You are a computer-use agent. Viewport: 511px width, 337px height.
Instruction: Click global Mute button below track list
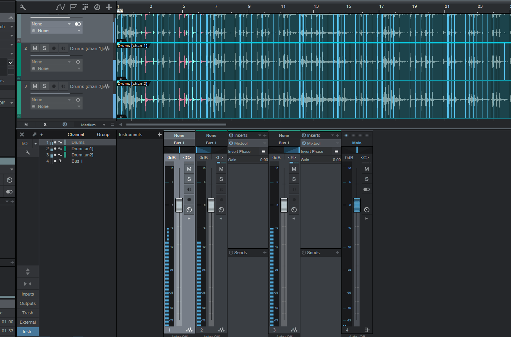pyautogui.click(x=26, y=125)
